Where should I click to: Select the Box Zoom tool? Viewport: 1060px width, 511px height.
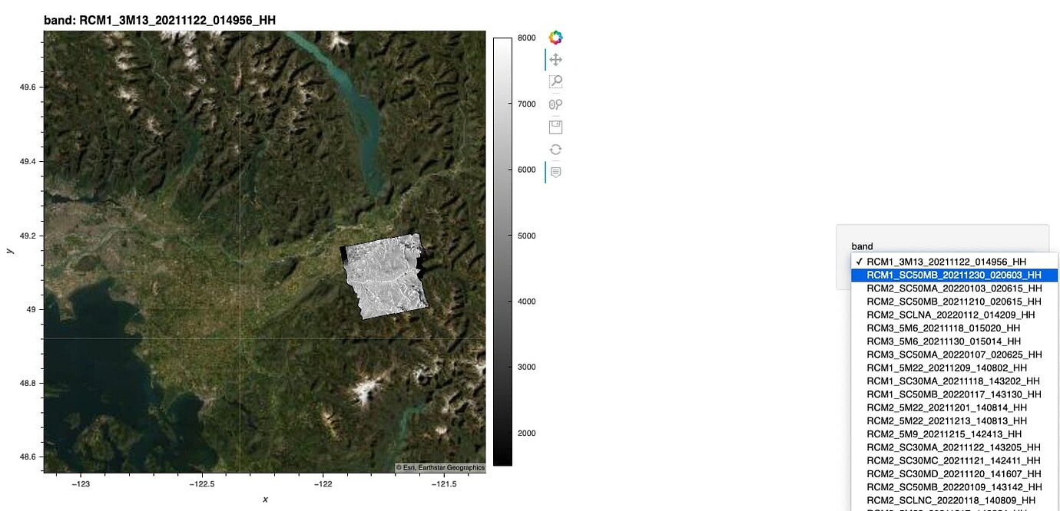click(x=555, y=82)
